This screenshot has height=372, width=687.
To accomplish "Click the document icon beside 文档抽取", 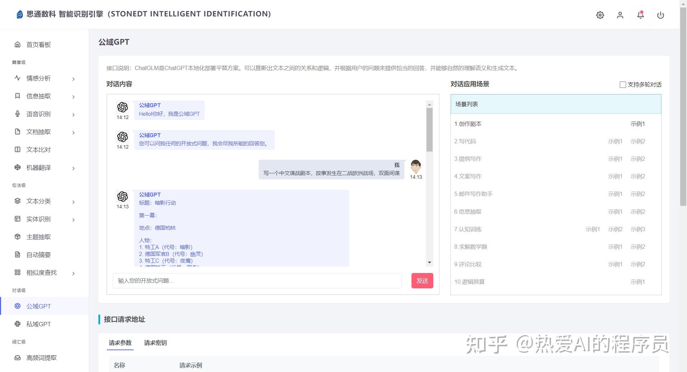I will [x=18, y=132].
